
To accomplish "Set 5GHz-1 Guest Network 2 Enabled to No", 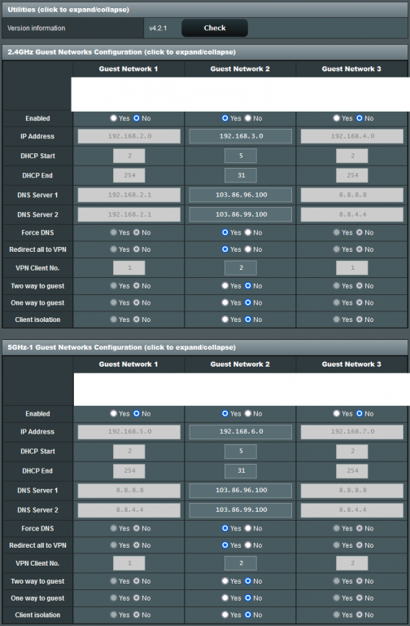I will 248,413.
